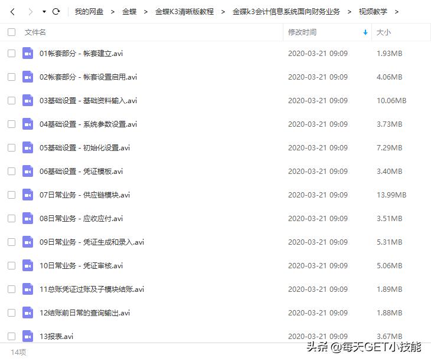Image resolution: width=431 pixels, height=362 pixels.
Task: Check the box for 07日常业务 - 供应链模块.avi
Action: [x=12, y=195]
